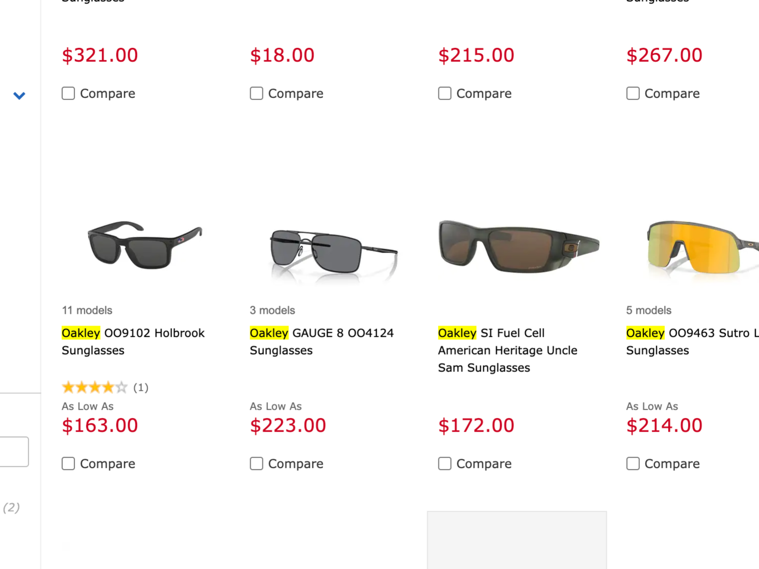The image size is (759, 569).
Task: Open Oakley OO9463 Sutro product image
Action: [x=702, y=248]
